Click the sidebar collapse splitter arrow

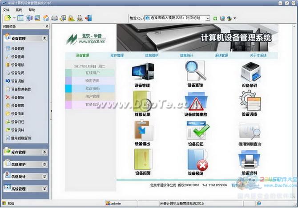click(51, 110)
